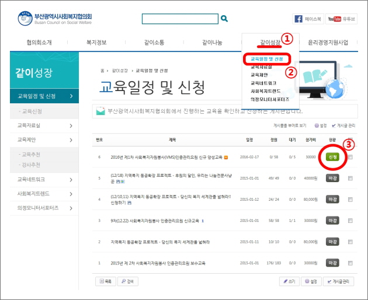Expand the sidebar 교육자료실 chevron
The width and height of the screenshot is (368, 300).
pos(71,125)
